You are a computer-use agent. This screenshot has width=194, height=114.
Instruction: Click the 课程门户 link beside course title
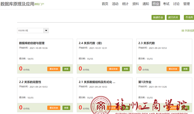point(39,4)
